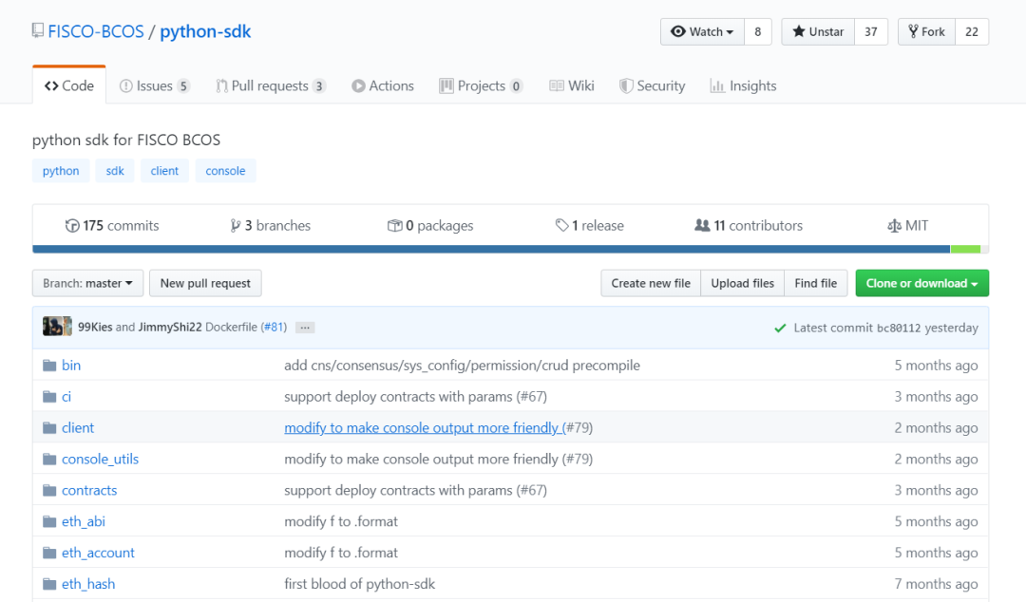Open the Code tab label
Image resolution: width=1026 pixels, height=602 pixels.
pyautogui.click(x=78, y=85)
